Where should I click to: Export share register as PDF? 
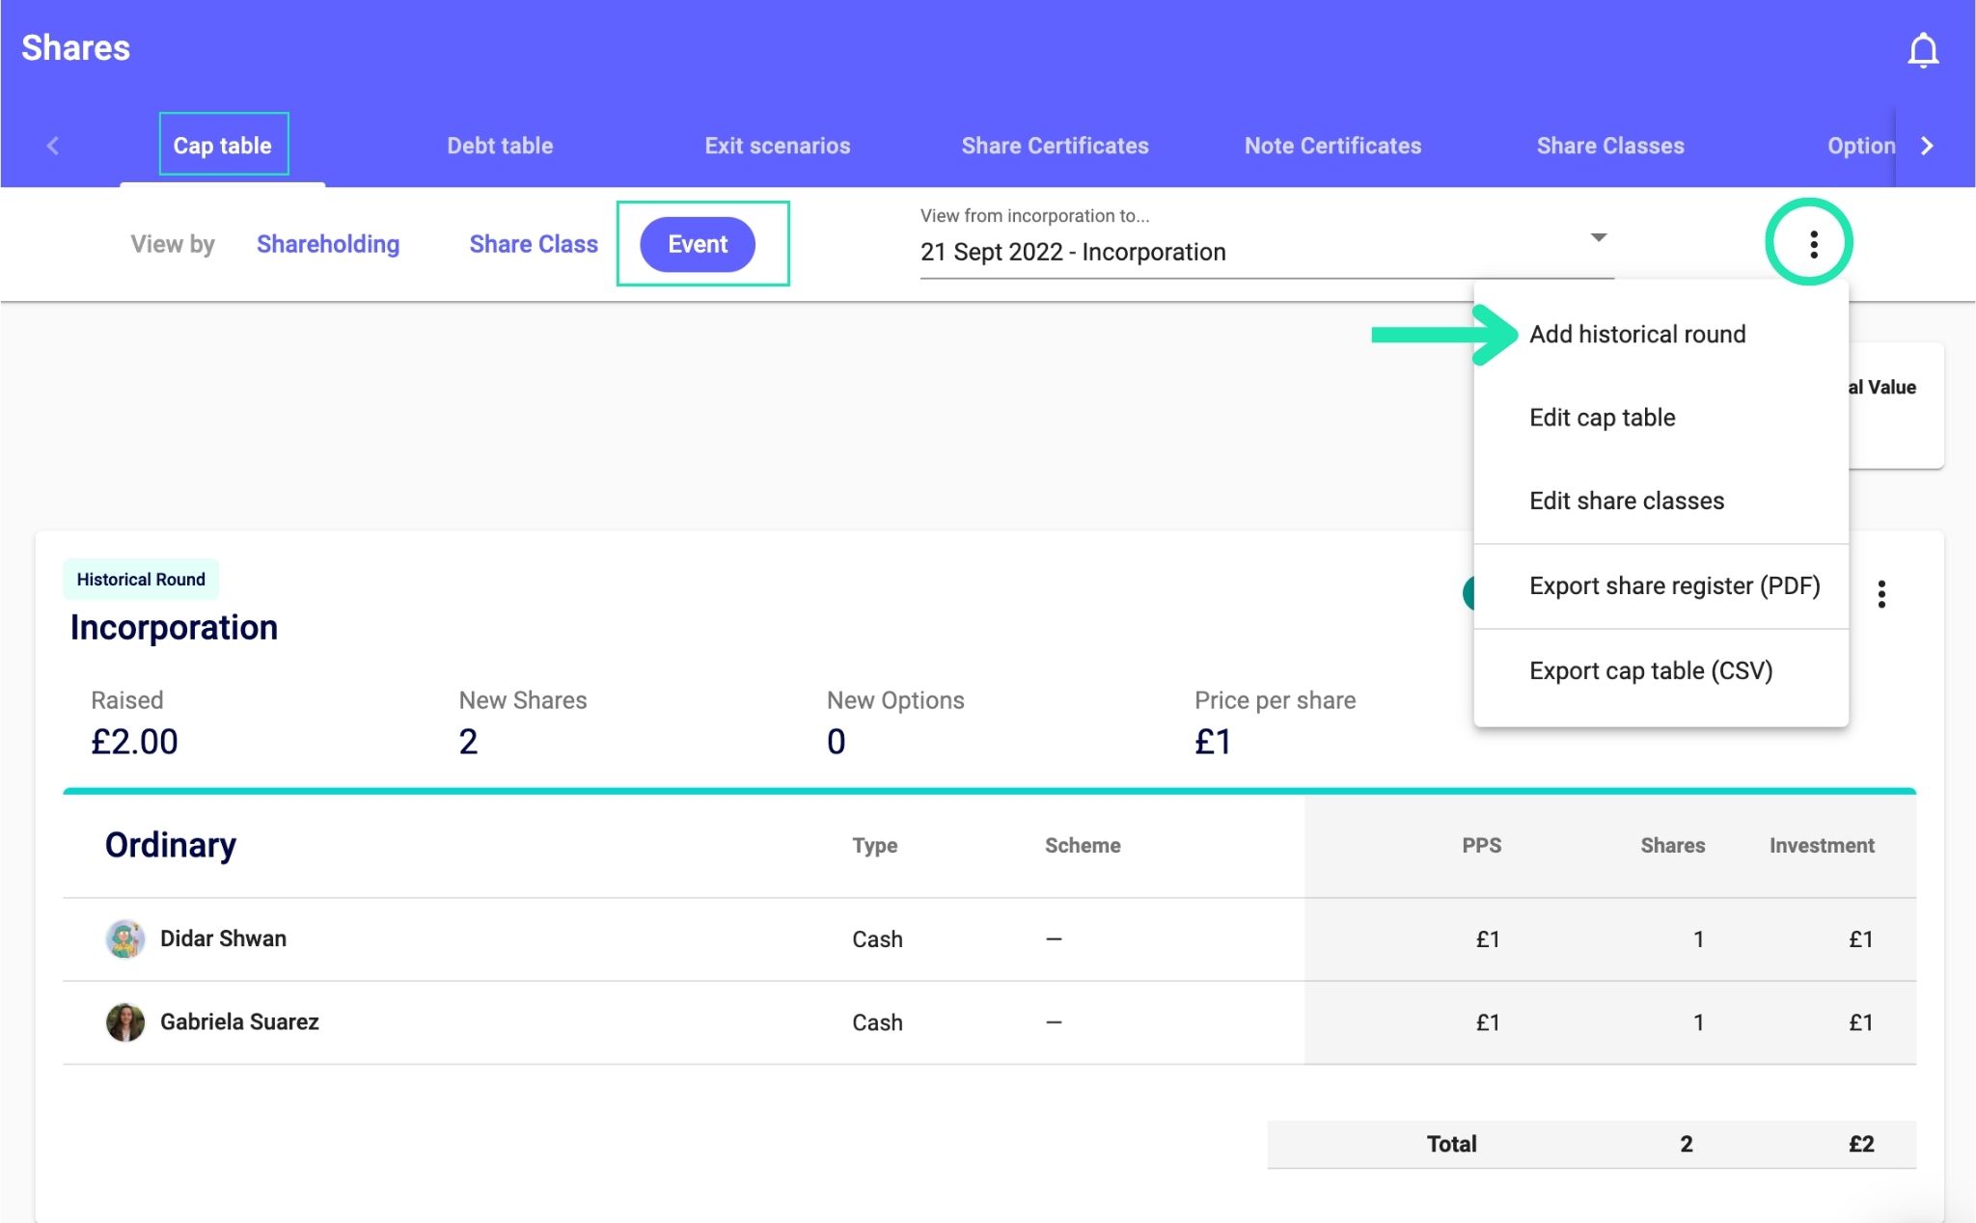(1674, 585)
